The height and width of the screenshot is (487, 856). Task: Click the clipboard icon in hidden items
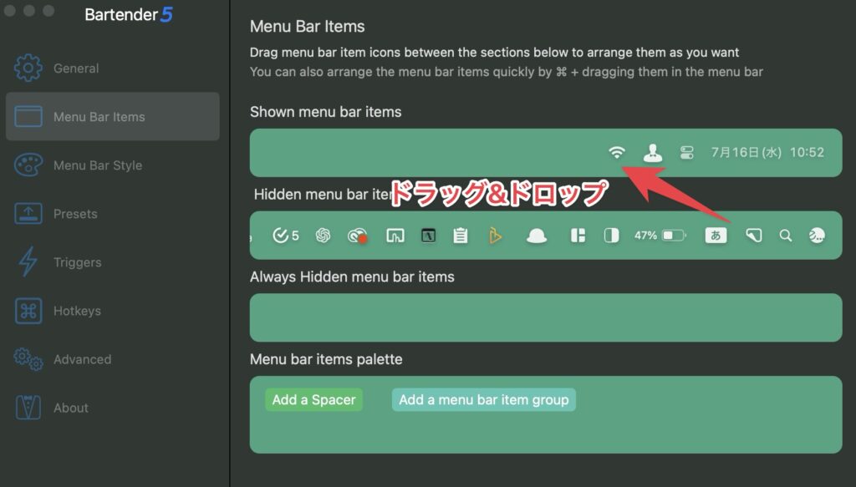tap(461, 236)
